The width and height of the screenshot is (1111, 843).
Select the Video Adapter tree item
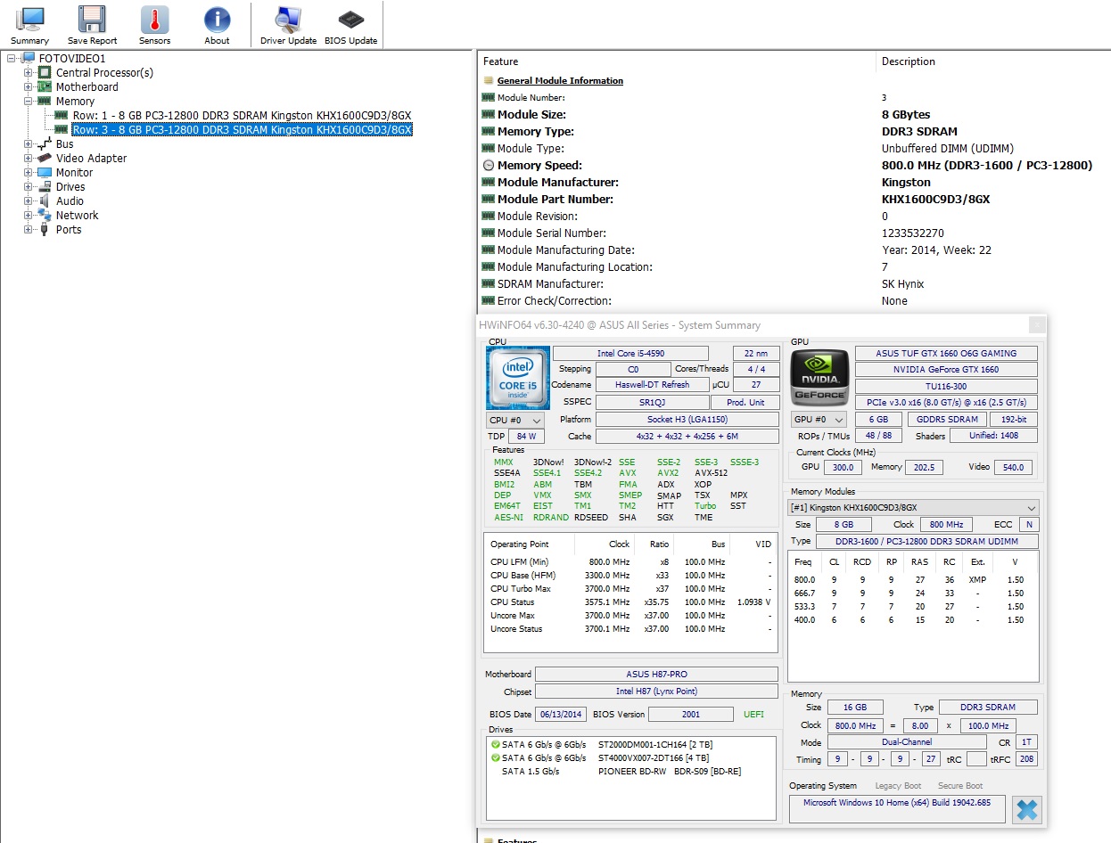pyautogui.click(x=91, y=159)
